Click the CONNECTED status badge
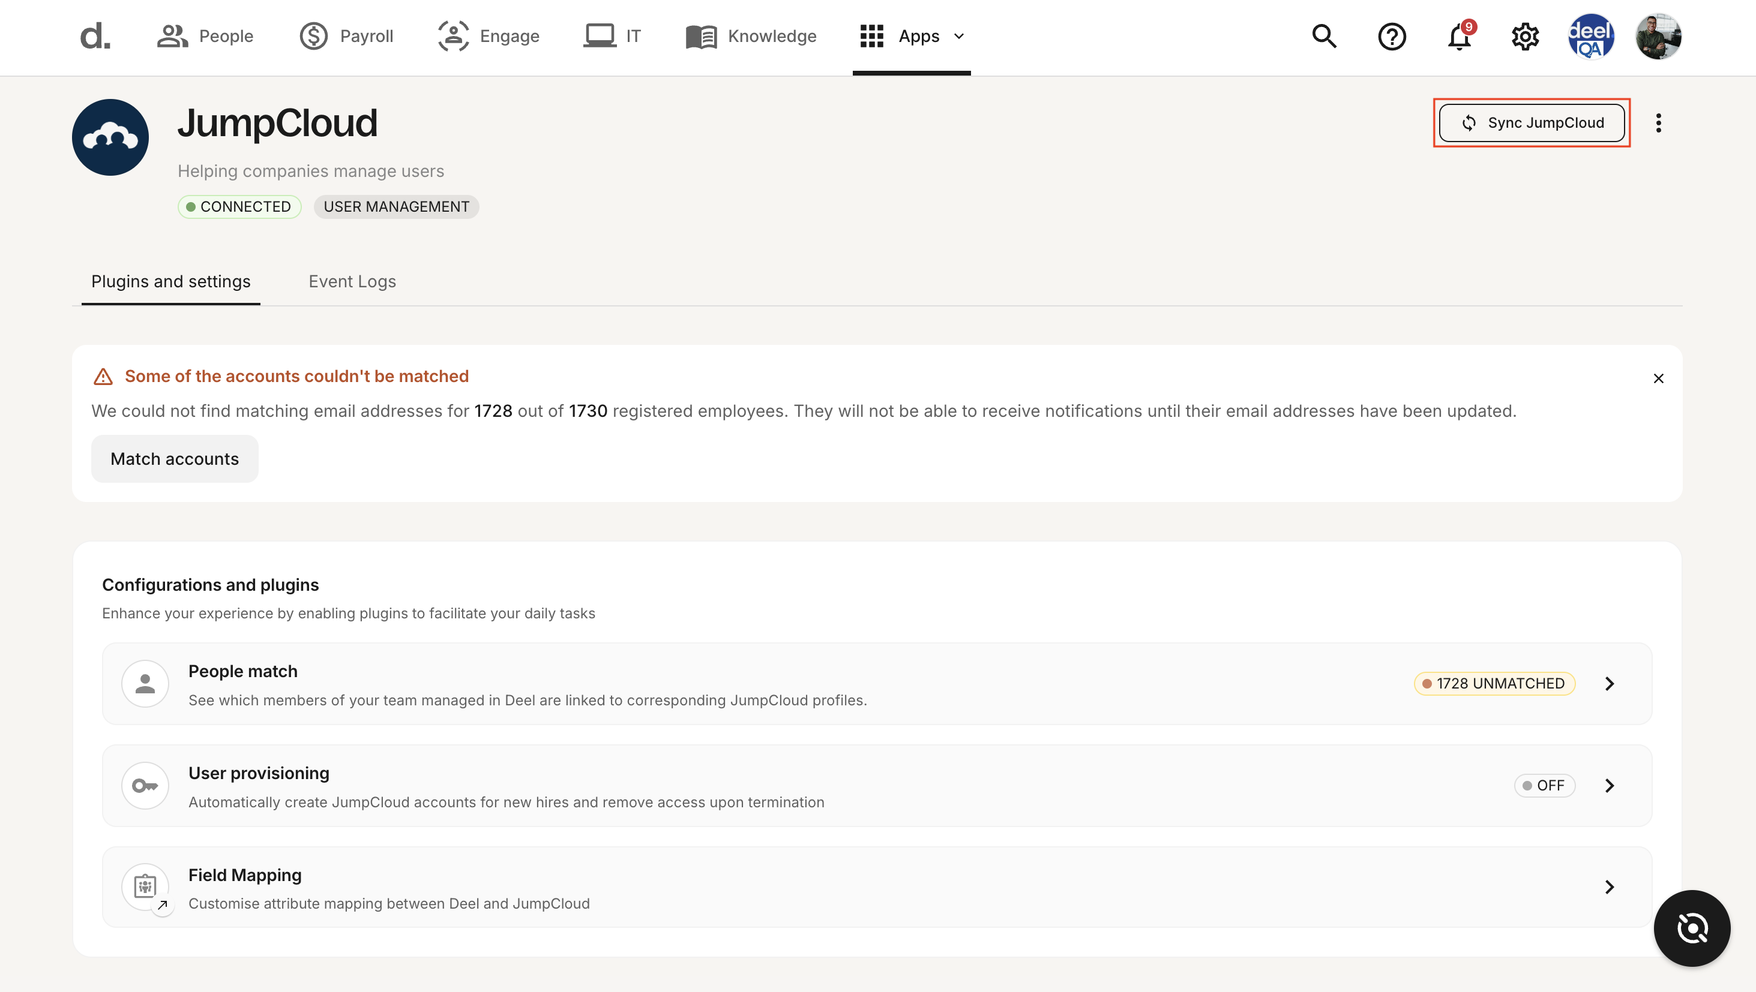 tap(239, 206)
